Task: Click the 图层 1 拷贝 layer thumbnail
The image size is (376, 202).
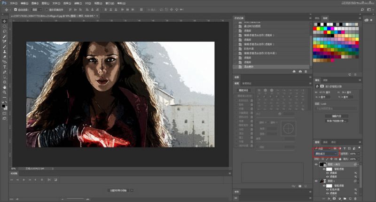Action: [x=323, y=165]
